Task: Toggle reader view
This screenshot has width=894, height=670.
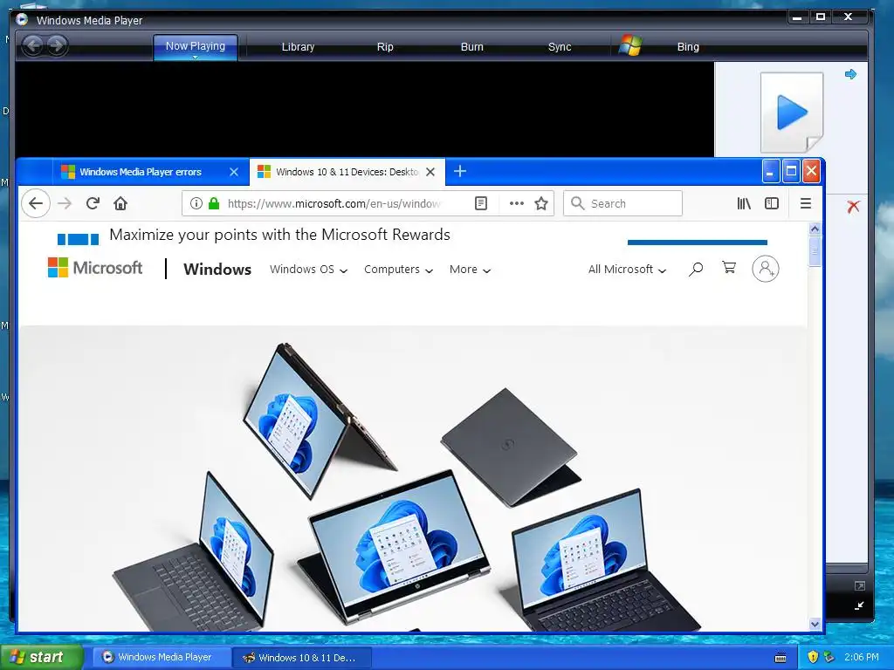Action: click(x=481, y=203)
